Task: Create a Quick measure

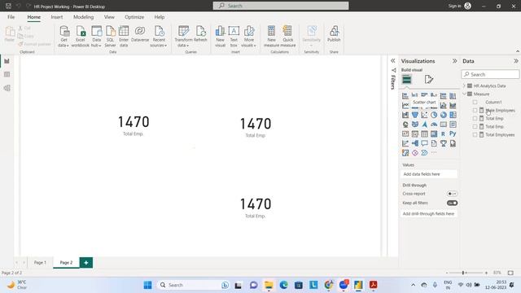Action: pos(287,37)
